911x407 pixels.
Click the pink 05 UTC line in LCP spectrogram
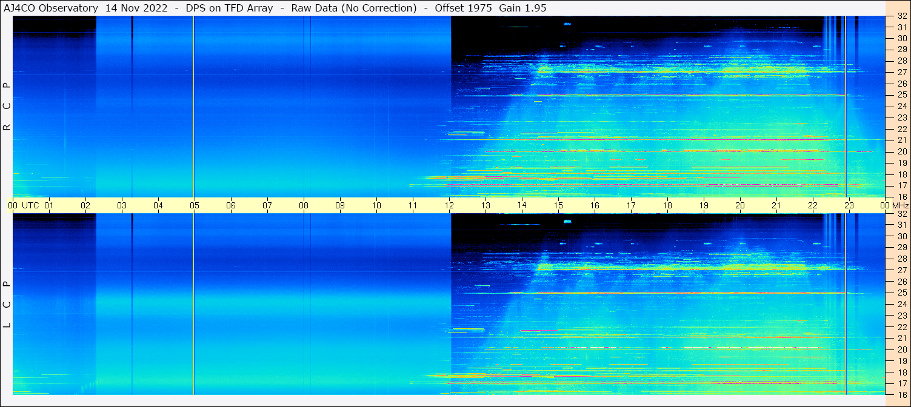193,304
